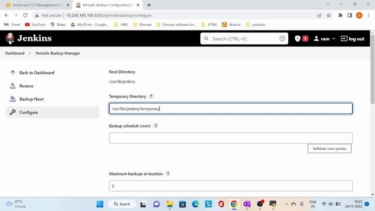The image size is (375, 211).
Task: Open the Windows Start button
Action: coord(100,204)
